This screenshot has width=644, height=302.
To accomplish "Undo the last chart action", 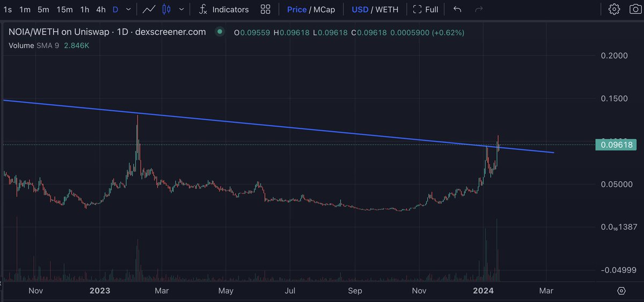I will [457, 9].
